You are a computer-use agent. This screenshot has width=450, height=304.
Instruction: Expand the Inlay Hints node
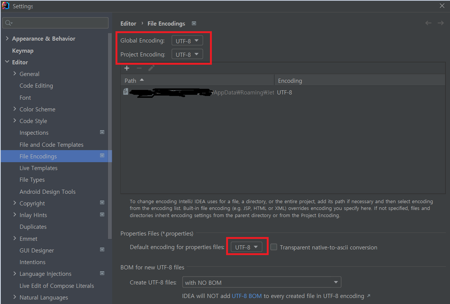pyautogui.click(x=15, y=215)
